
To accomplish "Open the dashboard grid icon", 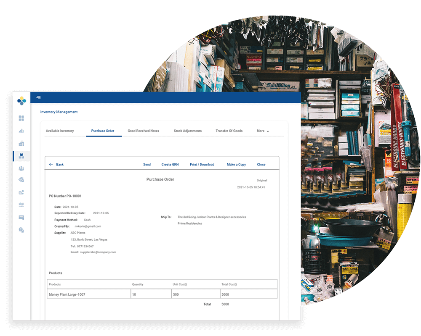I will click(x=21, y=118).
